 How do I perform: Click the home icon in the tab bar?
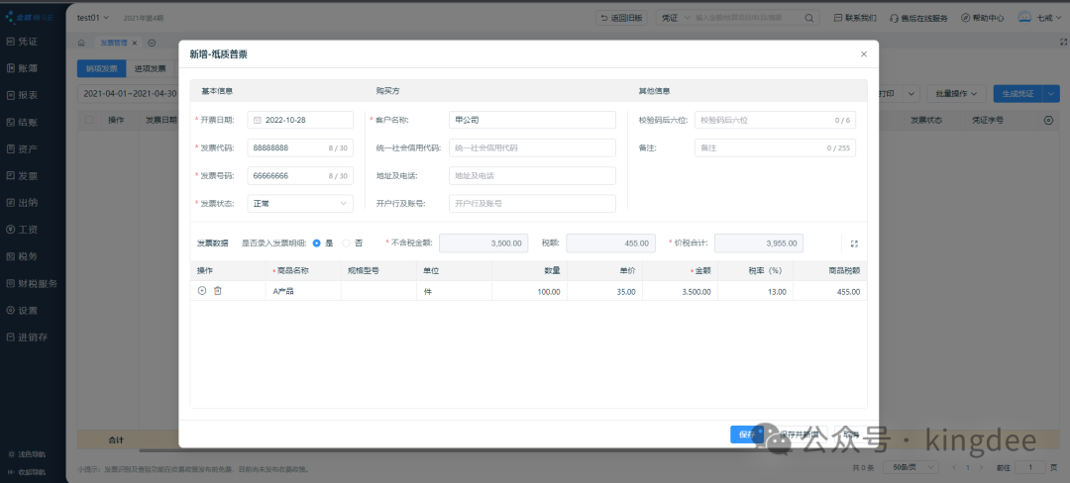point(82,43)
